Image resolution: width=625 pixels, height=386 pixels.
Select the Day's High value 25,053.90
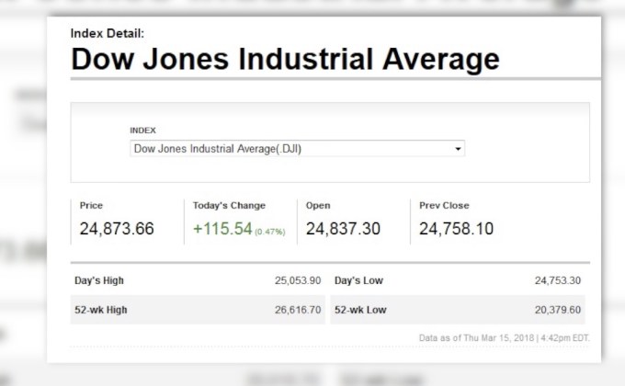click(297, 279)
